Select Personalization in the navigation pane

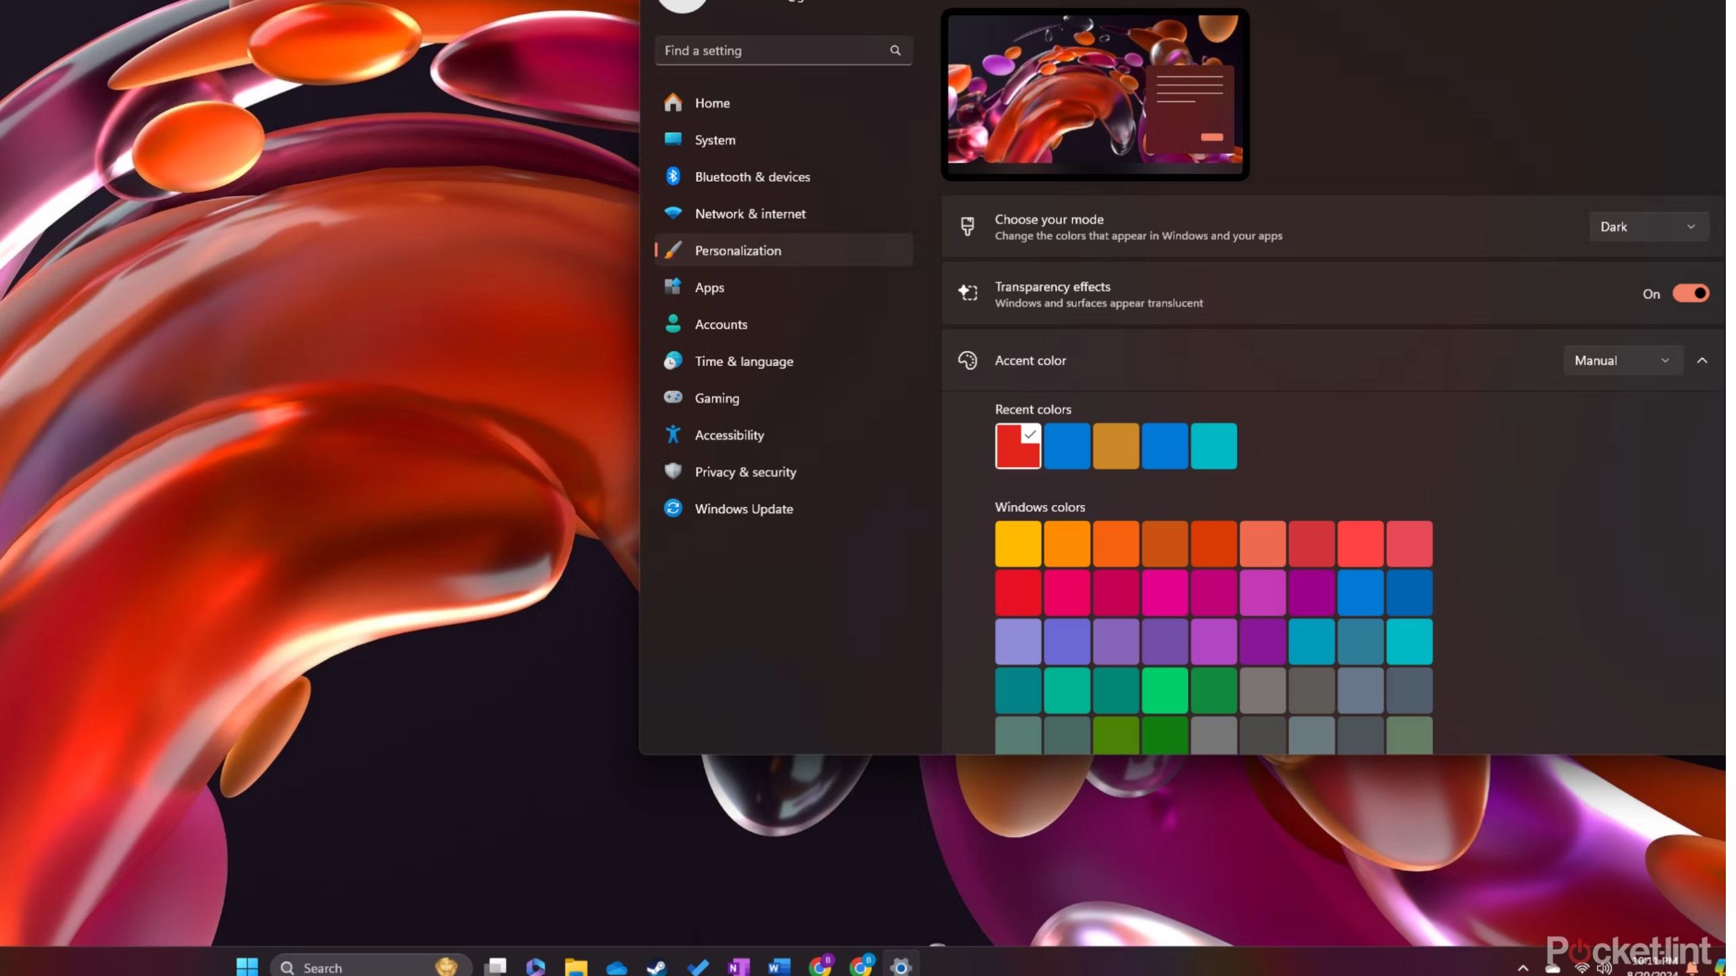coord(738,250)
